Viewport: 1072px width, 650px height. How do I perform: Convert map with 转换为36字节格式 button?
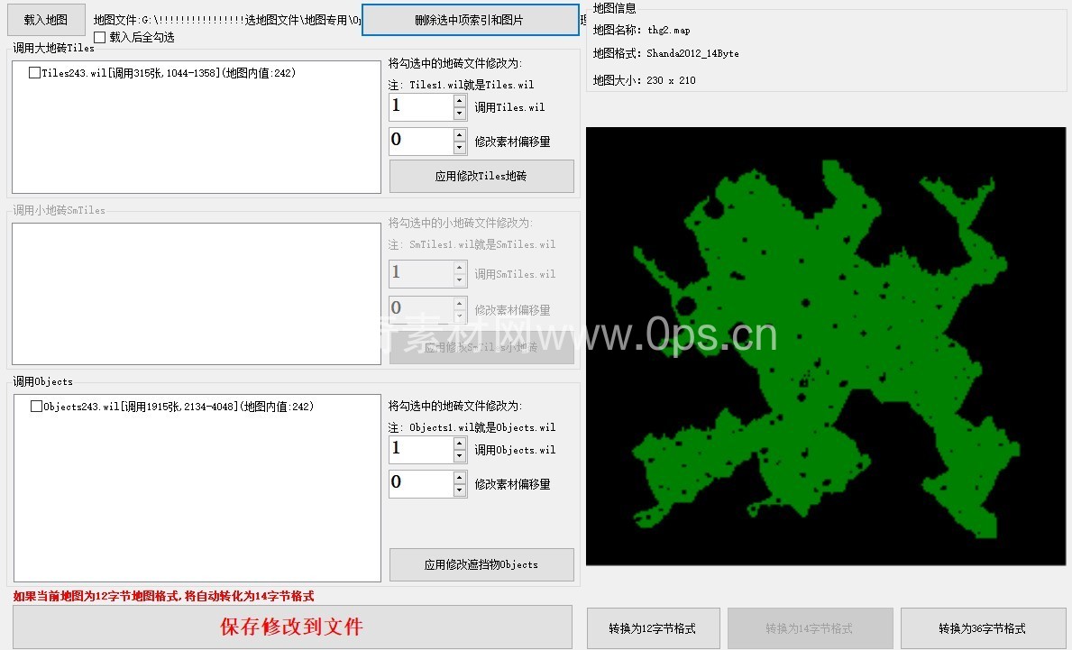[982, 628]
